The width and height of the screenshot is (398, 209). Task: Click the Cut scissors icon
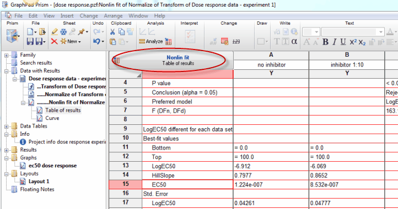112,32
